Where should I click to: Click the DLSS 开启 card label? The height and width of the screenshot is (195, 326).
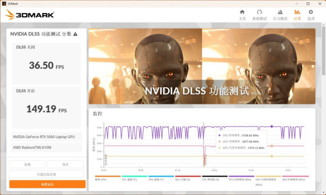[x=26, y=91]
